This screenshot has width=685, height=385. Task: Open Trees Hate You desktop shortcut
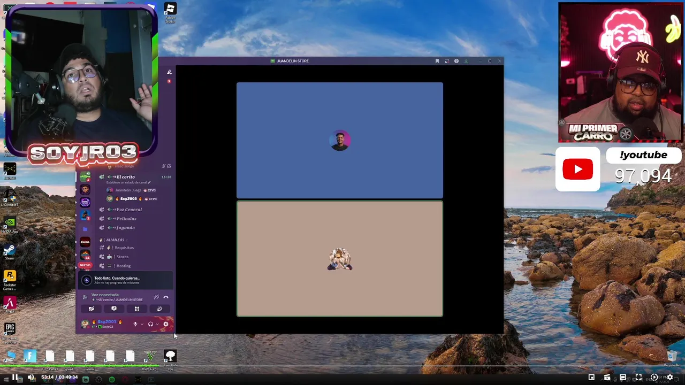(x=170, y=360)
